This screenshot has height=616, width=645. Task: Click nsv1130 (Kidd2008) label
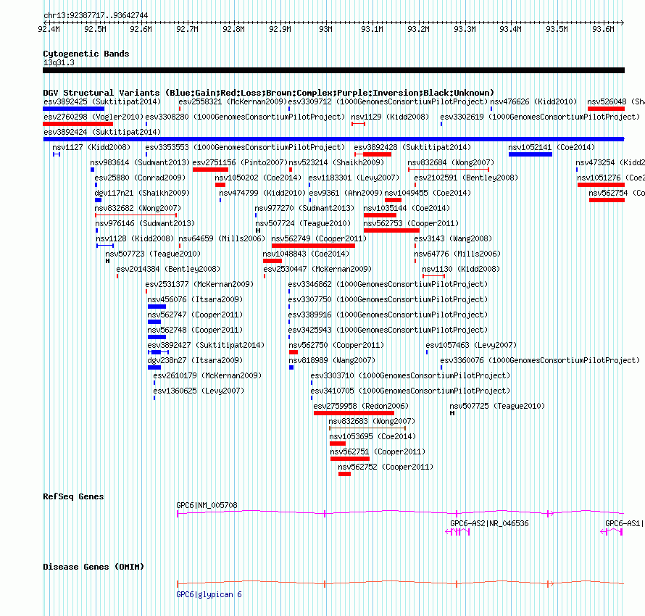461,269
